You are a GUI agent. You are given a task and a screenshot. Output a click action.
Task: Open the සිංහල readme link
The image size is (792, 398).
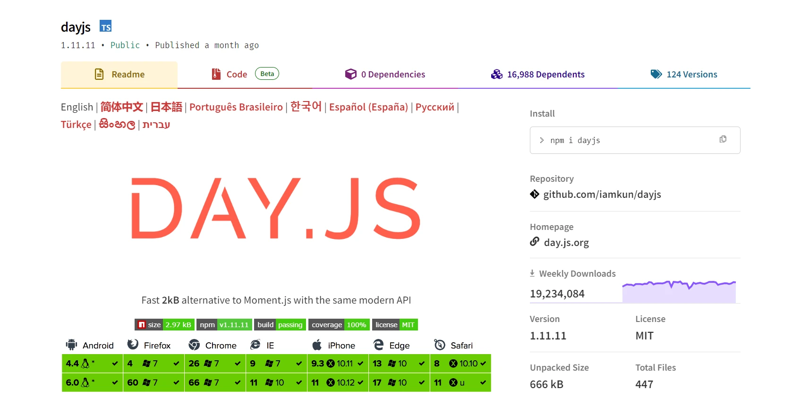pyautogui.click(x=117, y=125)
